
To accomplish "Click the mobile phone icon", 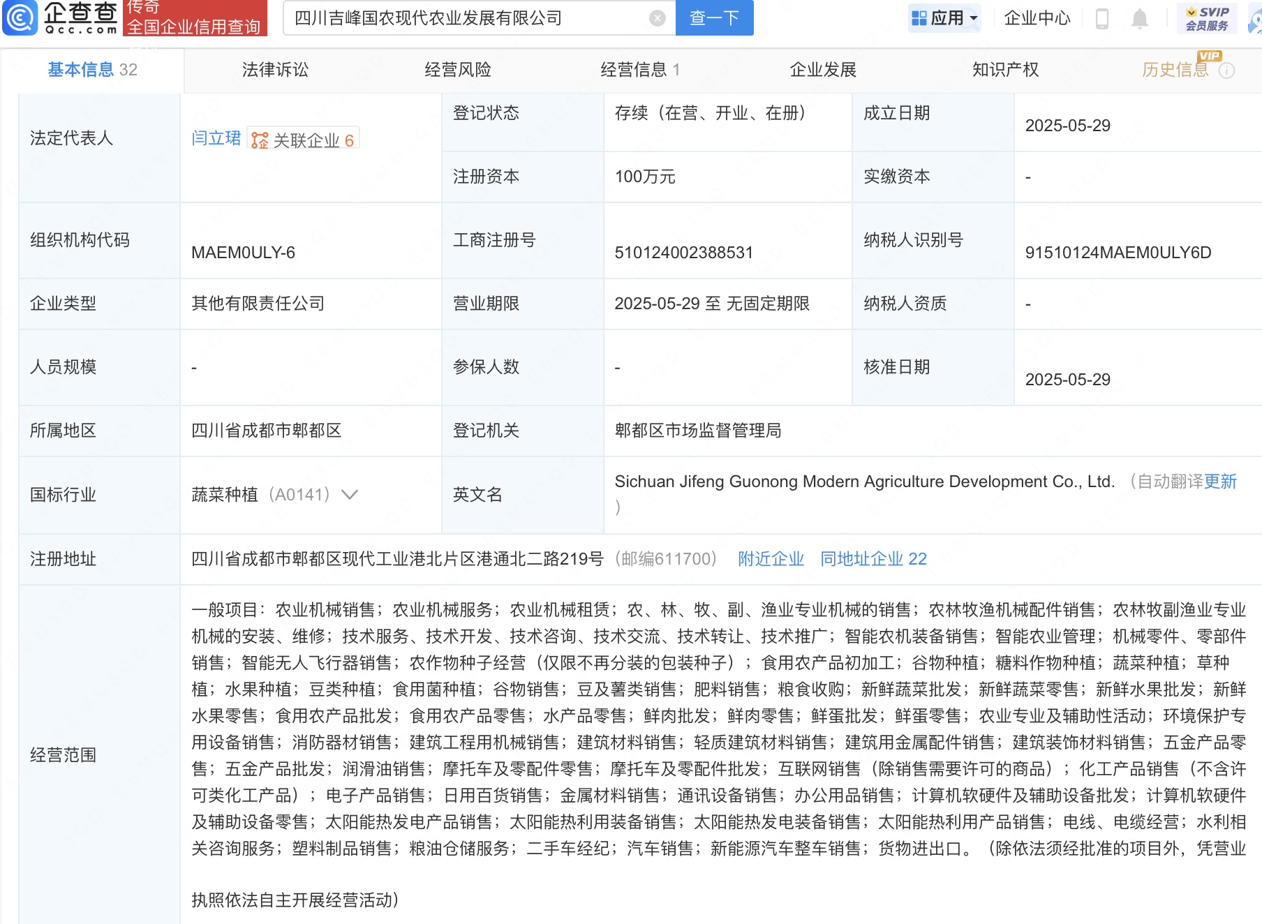I will pos(1102,19).
